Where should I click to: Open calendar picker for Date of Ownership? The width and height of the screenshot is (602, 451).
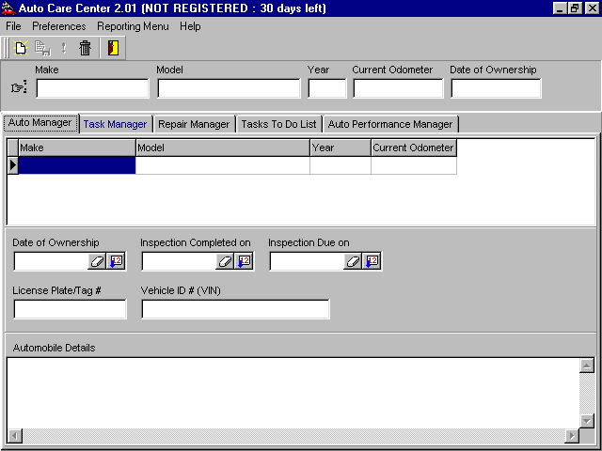coord(116,262)
